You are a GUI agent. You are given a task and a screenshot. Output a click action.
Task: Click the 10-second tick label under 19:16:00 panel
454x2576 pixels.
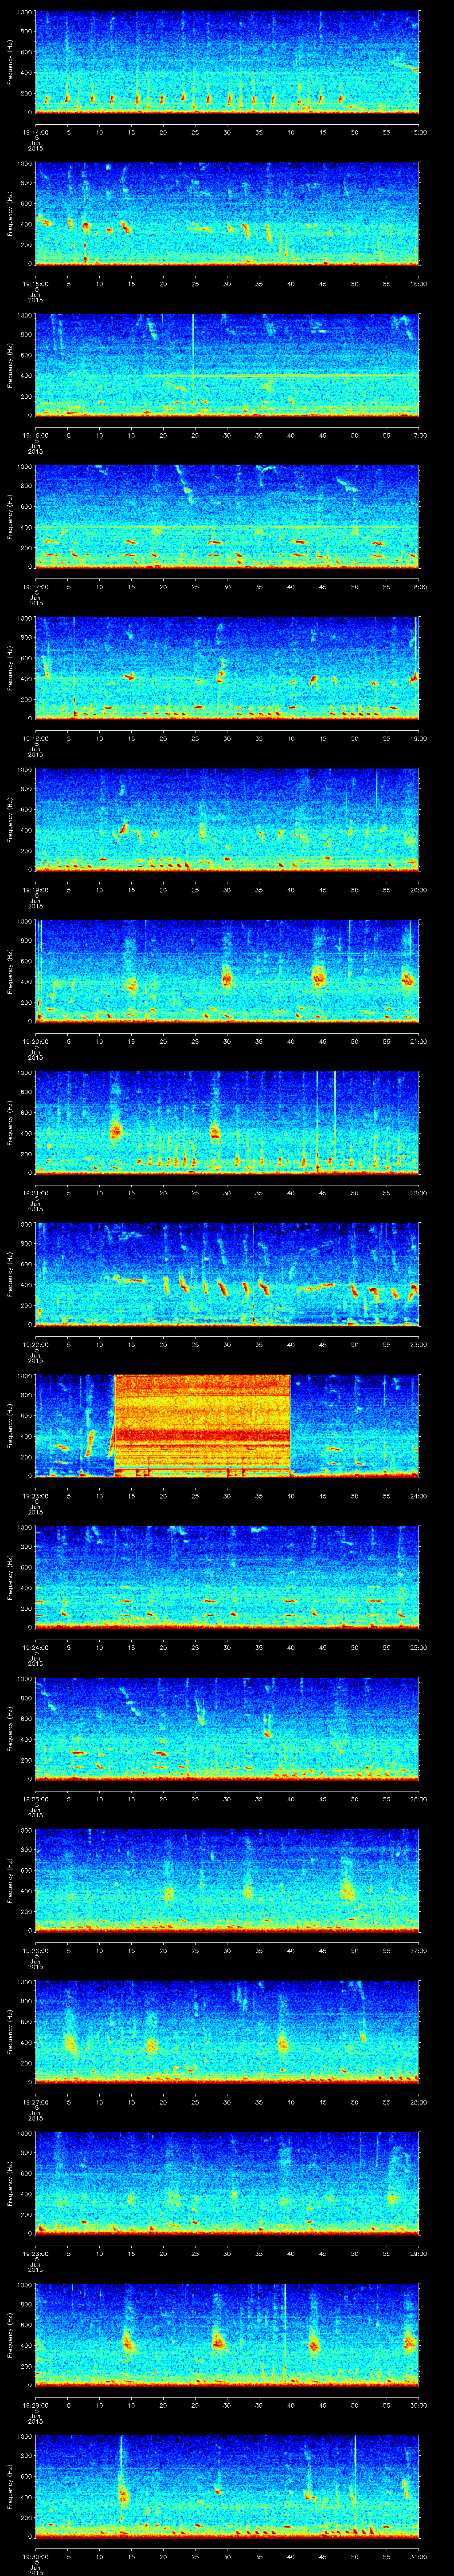click(100, 435)
